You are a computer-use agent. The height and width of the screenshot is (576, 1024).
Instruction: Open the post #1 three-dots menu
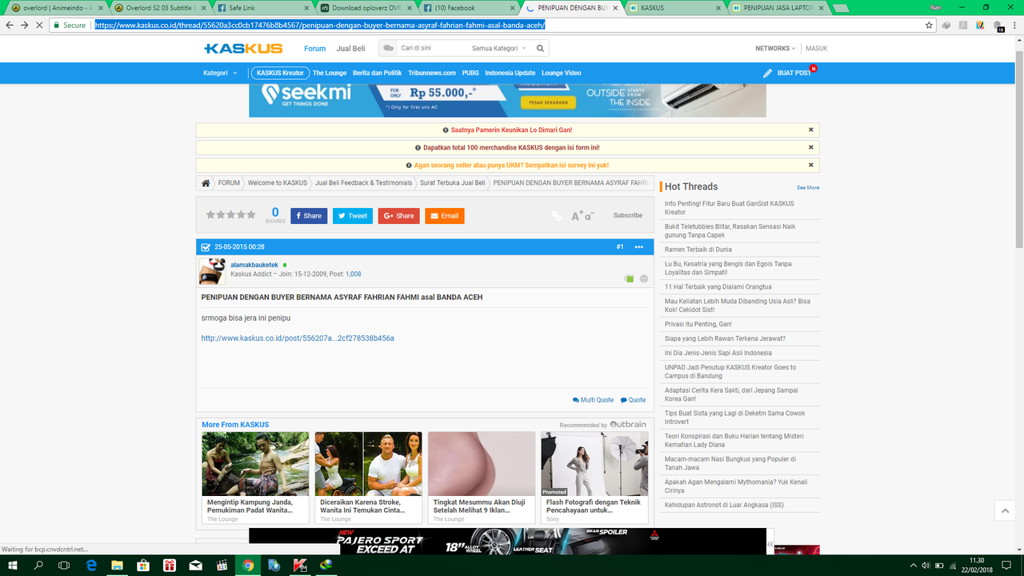click(638, 247)
